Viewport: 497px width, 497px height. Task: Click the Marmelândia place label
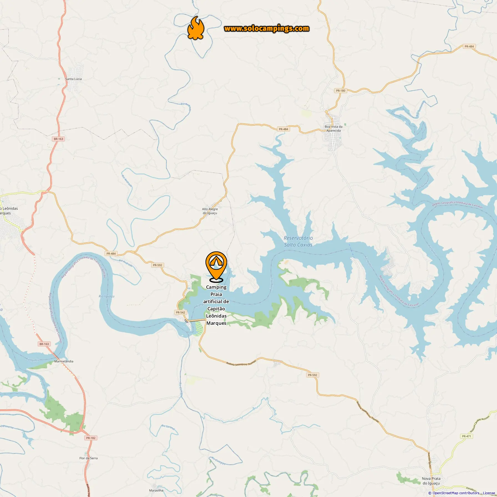pos(64,361)
